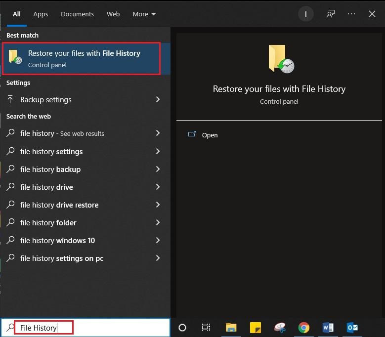Open Outlook from the taskbar
This screenshot has width=385, height=337.
(x=352, y=328)
